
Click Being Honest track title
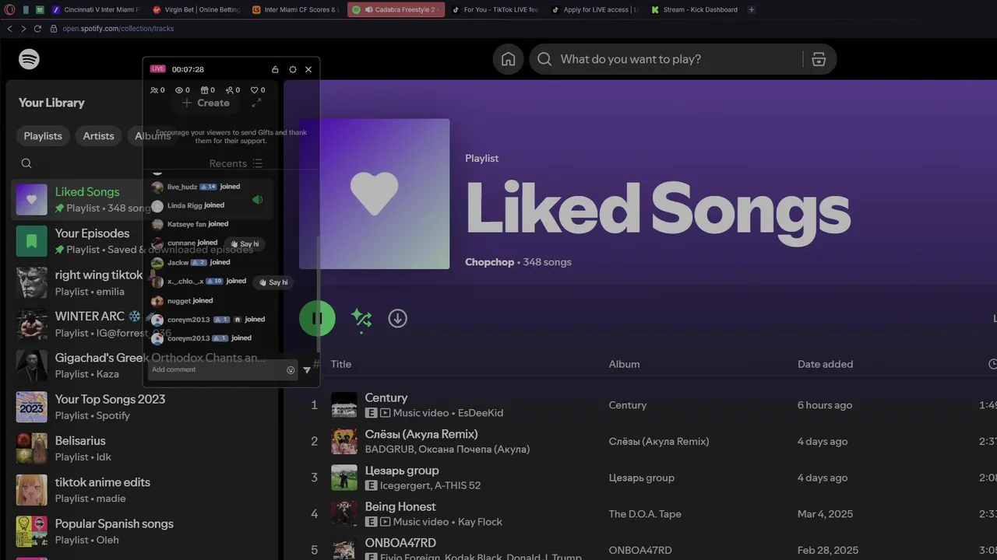point(400,506)
